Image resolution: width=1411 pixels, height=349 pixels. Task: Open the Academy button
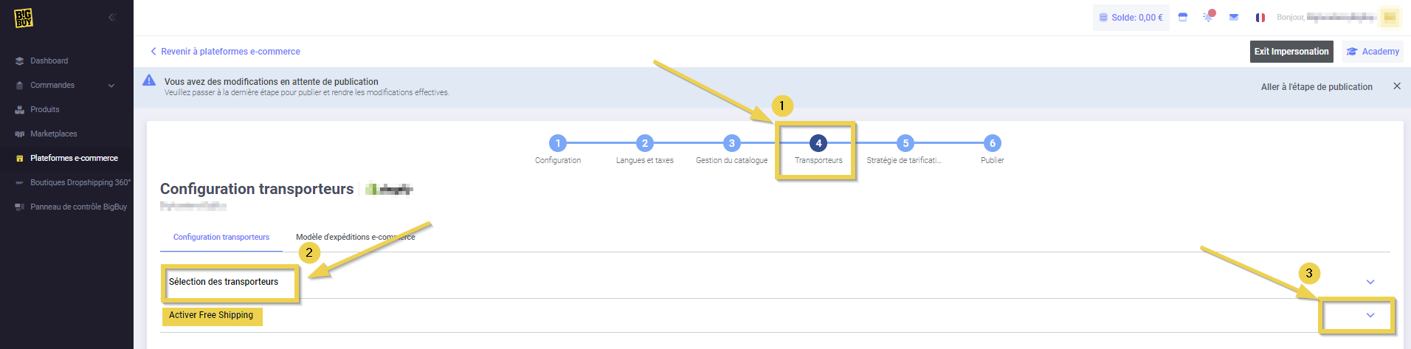click(1373, 52)
